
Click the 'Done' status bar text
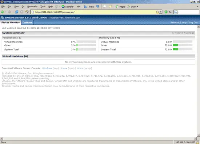pos(4,142)
